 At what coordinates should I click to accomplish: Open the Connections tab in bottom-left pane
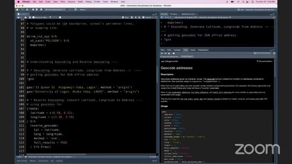click(43, 161)
